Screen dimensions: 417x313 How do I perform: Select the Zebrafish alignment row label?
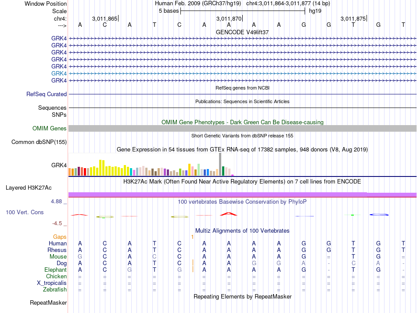[x=55, y=290]
